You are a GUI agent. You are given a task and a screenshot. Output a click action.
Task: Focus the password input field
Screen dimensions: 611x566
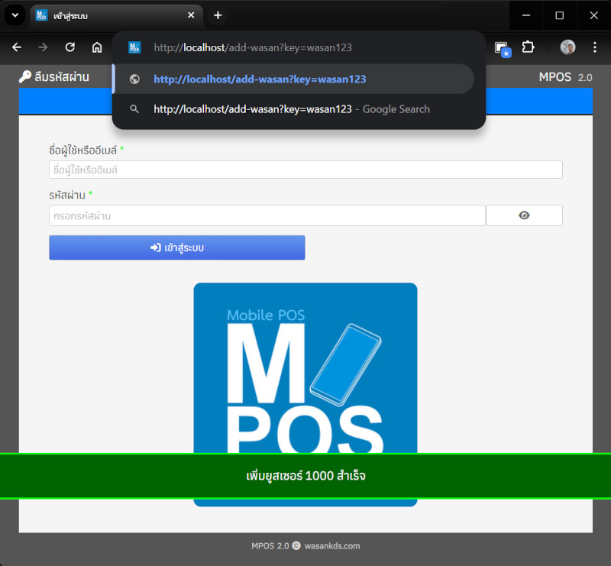pyautogui.click(x=267, y=215)
